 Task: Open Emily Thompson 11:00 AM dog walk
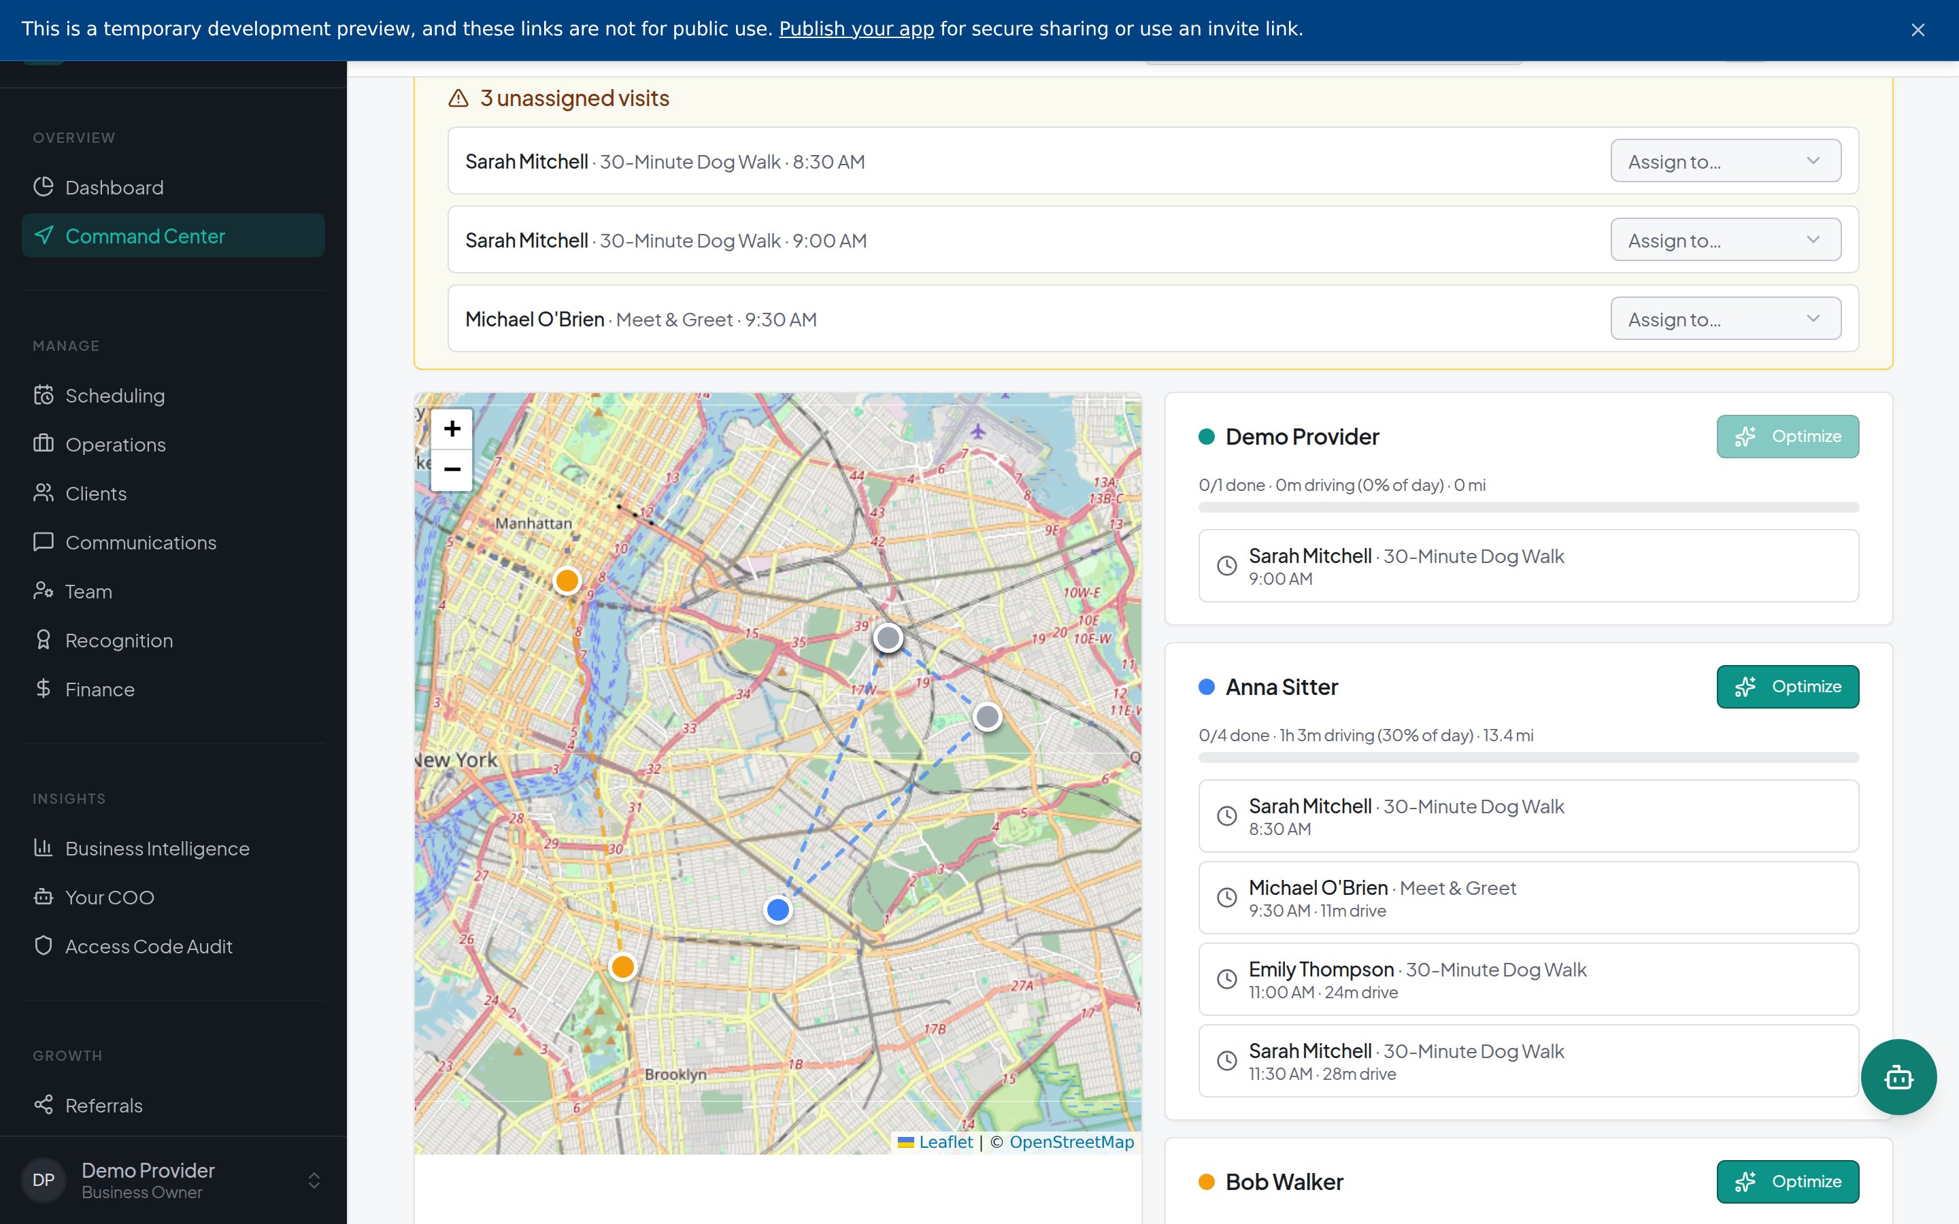tap(1528, 979)
